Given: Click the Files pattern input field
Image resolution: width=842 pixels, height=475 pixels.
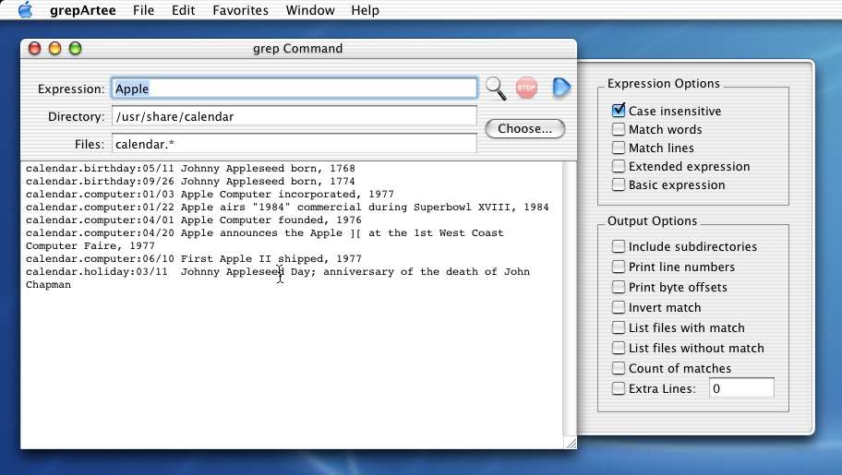Looking at the screenshot, I should click(x=294, y=145).
